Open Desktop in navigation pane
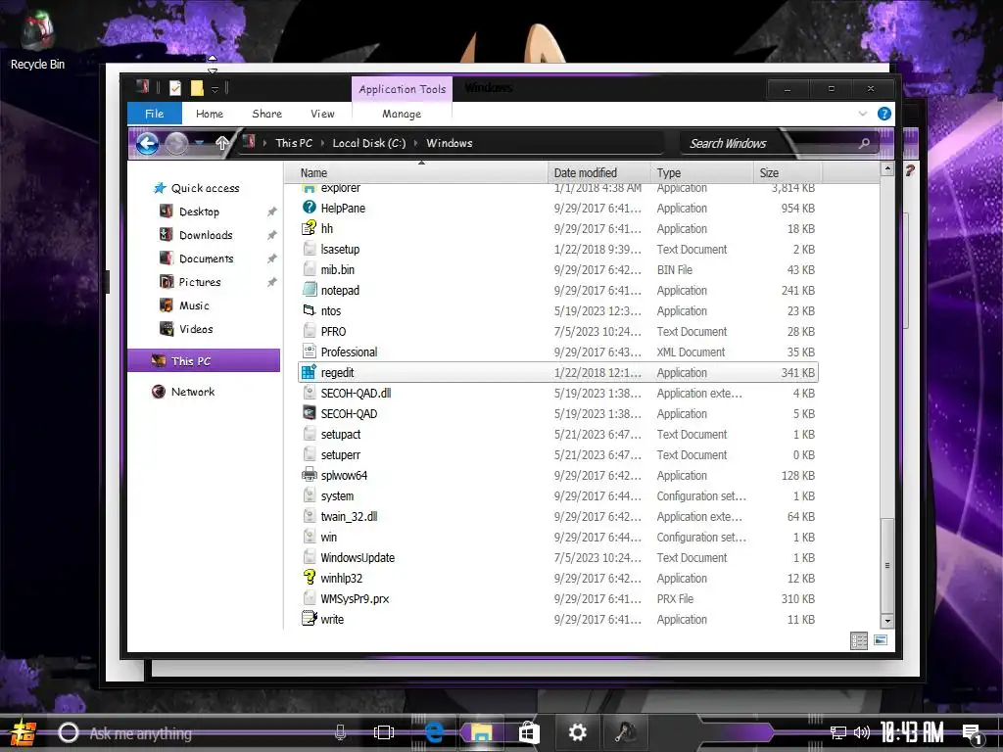 tap(189, 211)
